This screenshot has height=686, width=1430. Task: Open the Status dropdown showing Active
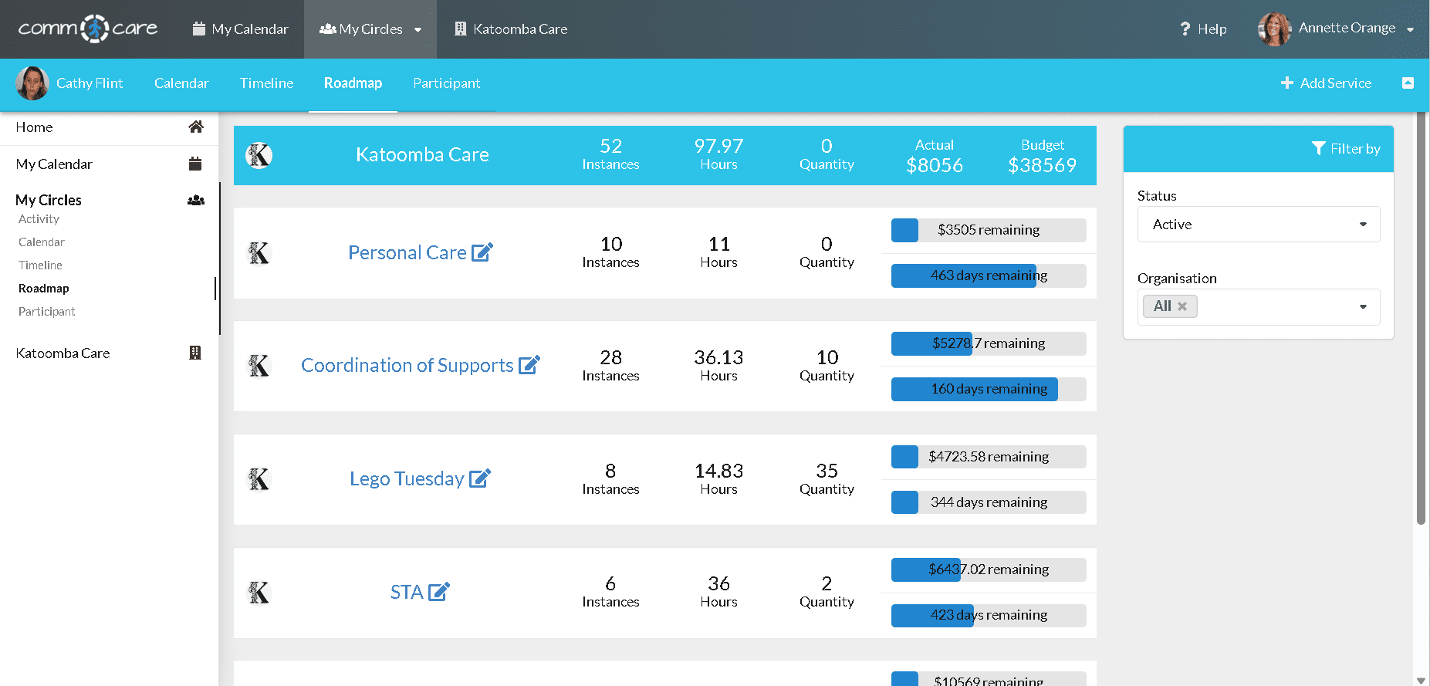pyautogui.click(x=1258, y=225)
